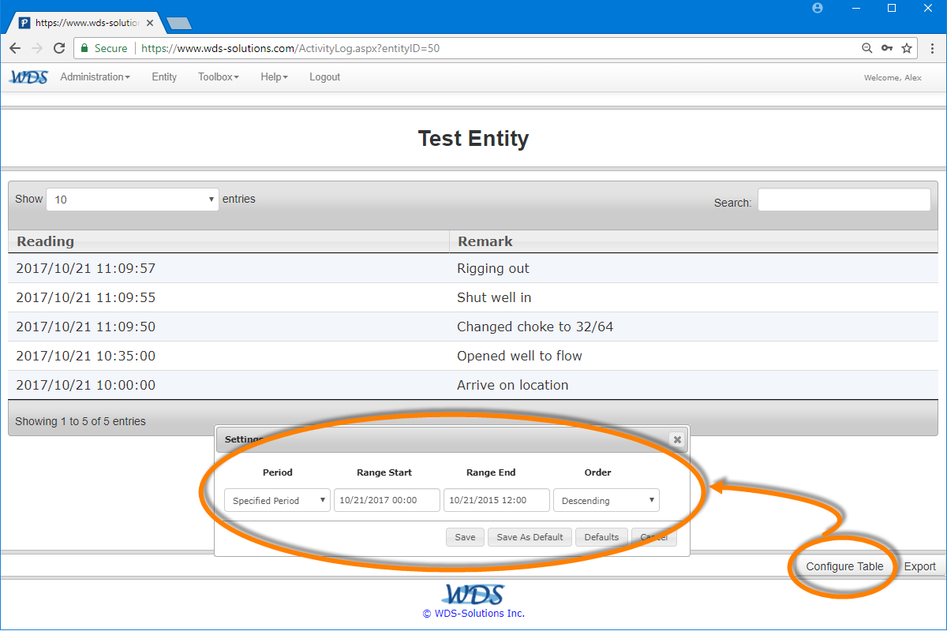Click the Chrome user profile icon
Viewport: 947px width, 631px height.
point(818,8)
